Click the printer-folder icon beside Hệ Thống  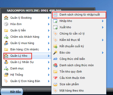click(6, 75)
